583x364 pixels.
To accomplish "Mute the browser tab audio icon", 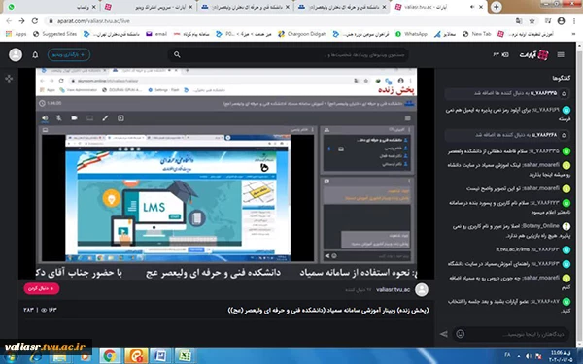I will click(x=472, y=7).
